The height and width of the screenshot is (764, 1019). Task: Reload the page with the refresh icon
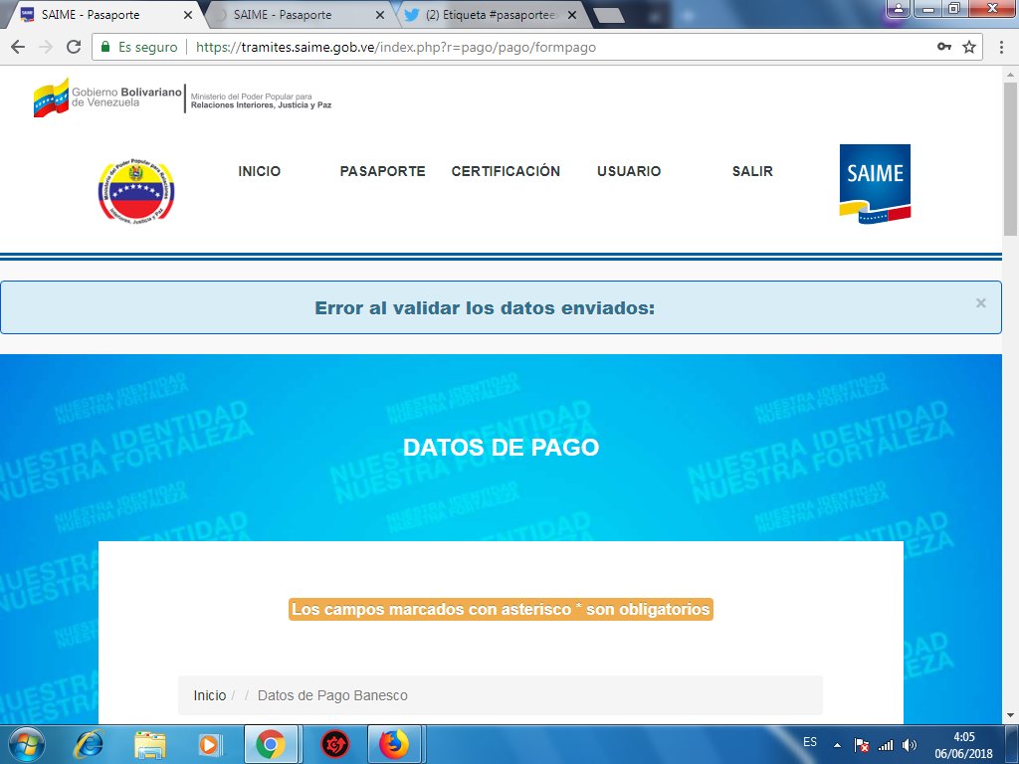(74, 47)
